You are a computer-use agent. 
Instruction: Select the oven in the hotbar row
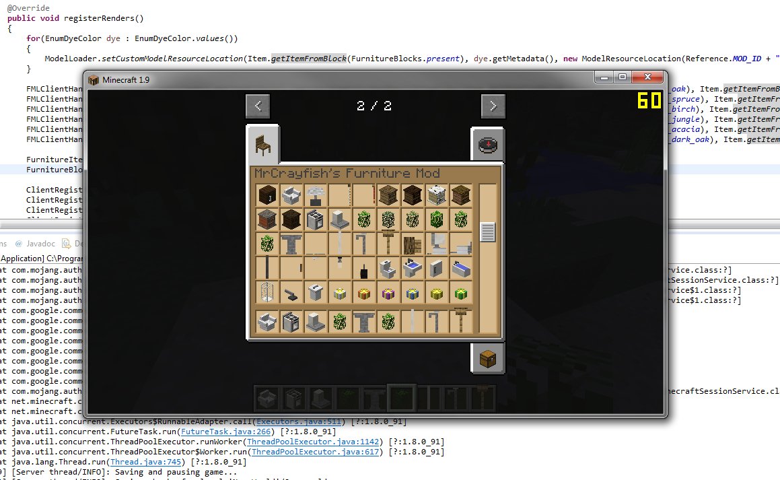coord(291,321)
